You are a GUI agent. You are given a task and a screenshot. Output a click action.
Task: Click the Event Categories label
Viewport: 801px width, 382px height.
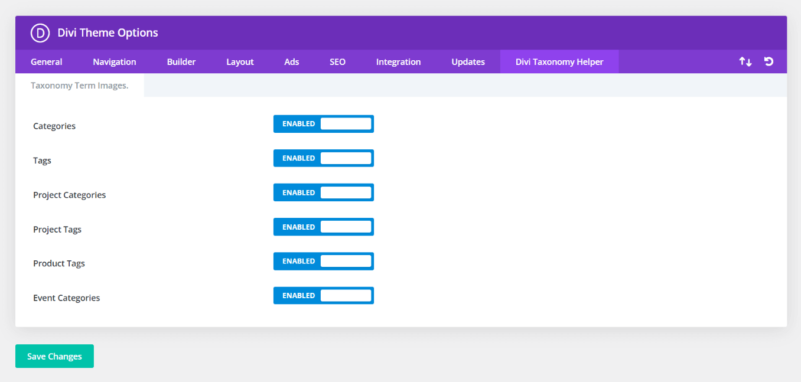pos(67,298)
